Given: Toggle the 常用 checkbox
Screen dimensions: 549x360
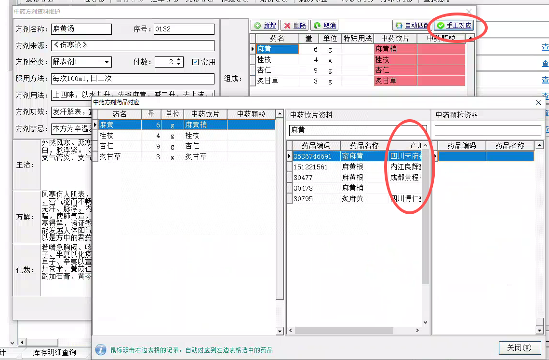Looking at the screenshot, I should pyautogui.click(x=195, y=62).
